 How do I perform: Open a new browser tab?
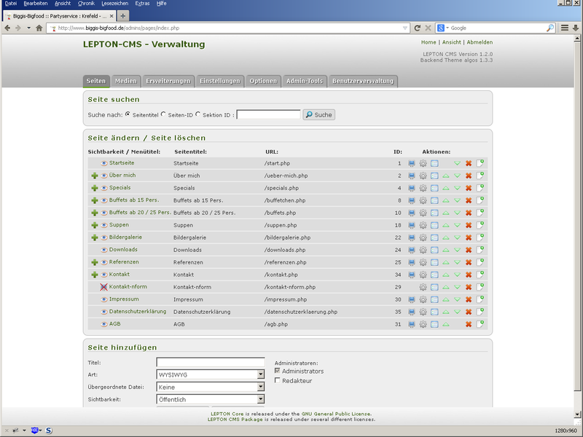tap(123, 16)
